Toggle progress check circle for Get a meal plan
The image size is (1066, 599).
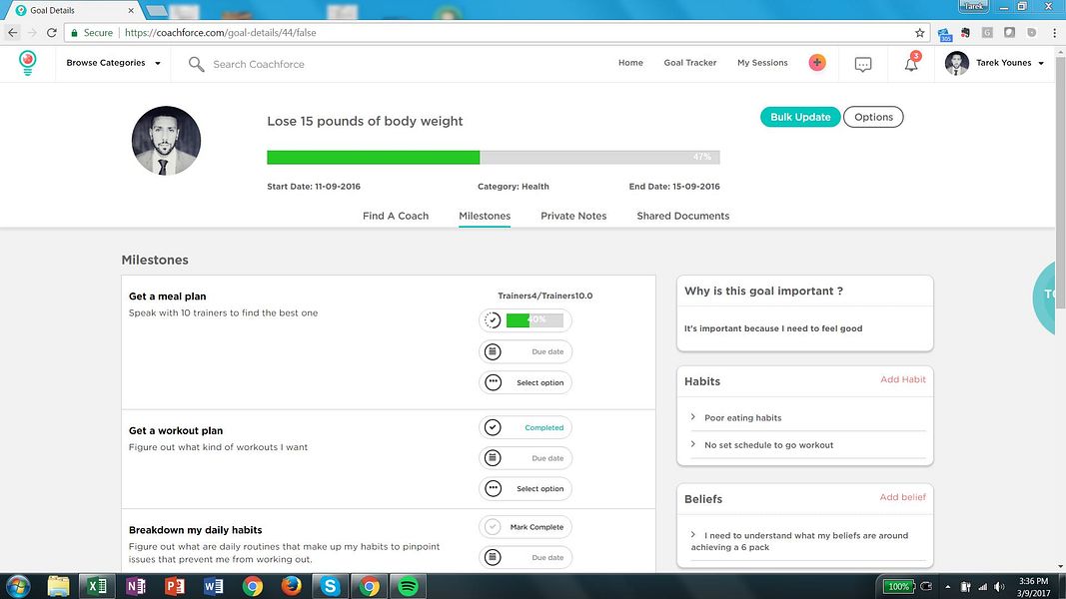point(493,320)
